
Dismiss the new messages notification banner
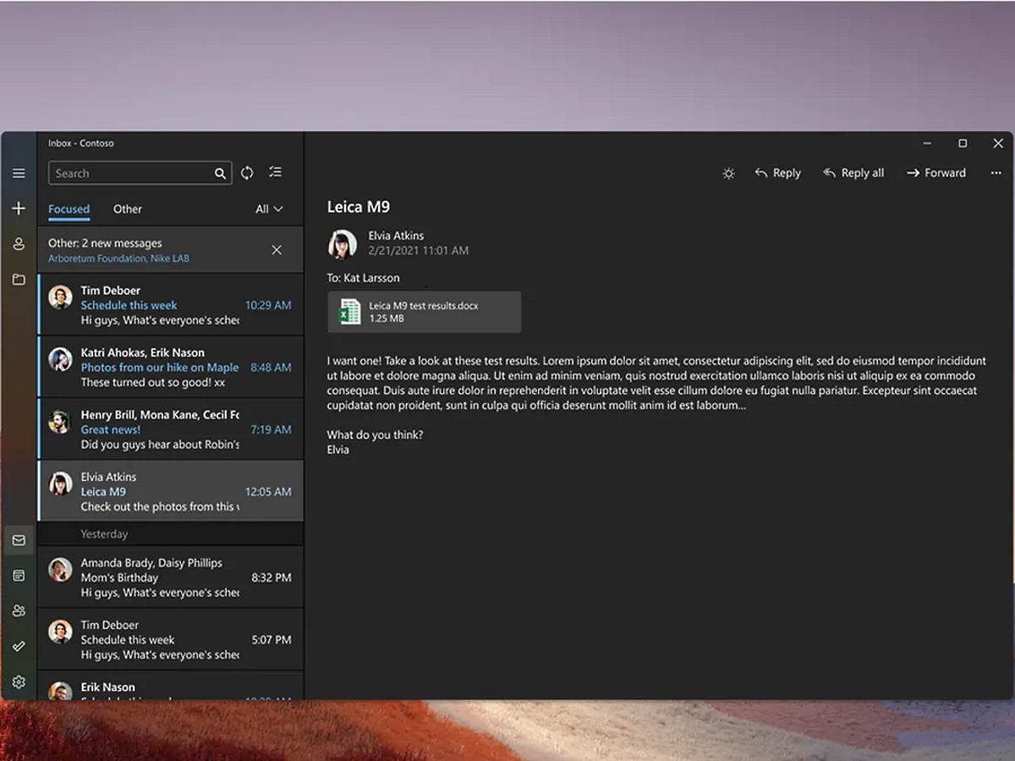tap(277, 249)
